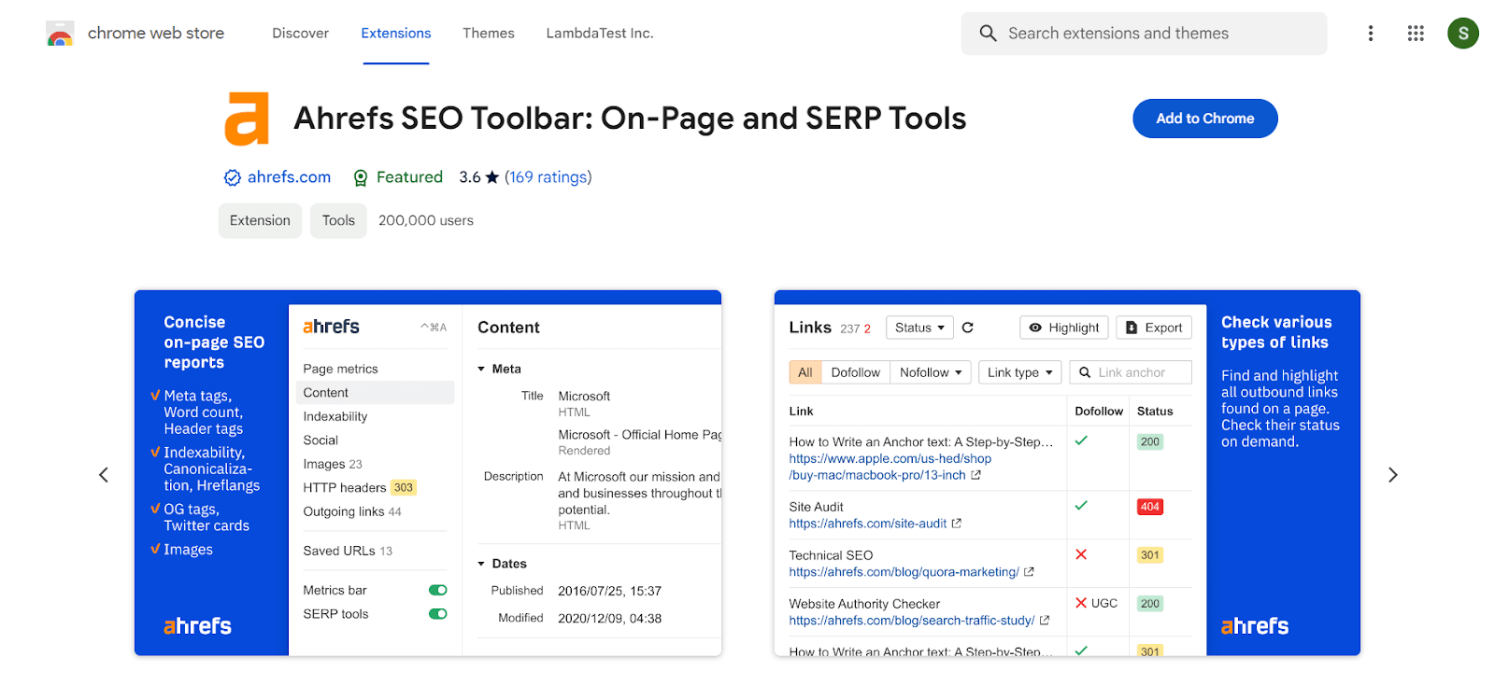Viewport: 1495px width, 685px height.
Task: Click the 301 badge in Technical SEO row
Action: click(1150, 555)
